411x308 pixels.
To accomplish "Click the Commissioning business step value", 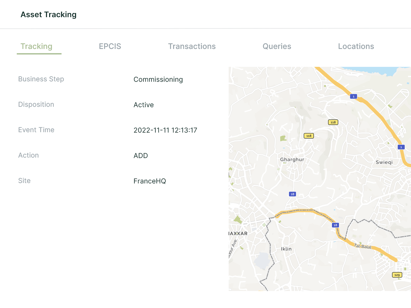I will pyautogui.click(x=158, y=79).
